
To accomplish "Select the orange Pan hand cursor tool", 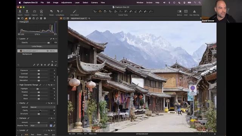I will pos(100,11).
